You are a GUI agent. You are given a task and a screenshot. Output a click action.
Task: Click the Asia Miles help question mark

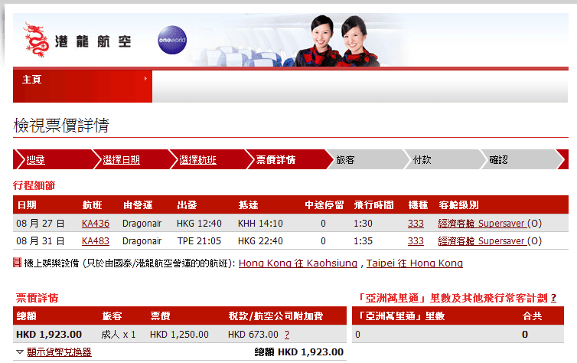coord(553,298)
